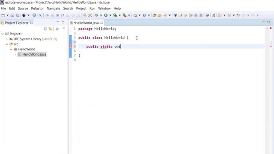Viewport: 274px width, 154px height.
Task: Click the Toggle Mark Occurrences icon
Action: pyautogui.click(x=181, y=15)
